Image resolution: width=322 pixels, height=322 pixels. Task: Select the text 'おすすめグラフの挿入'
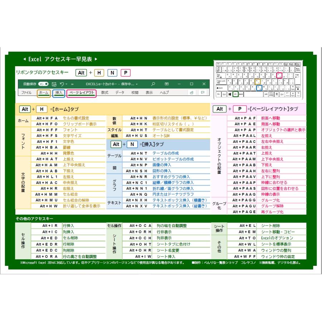tap(171, 177)
